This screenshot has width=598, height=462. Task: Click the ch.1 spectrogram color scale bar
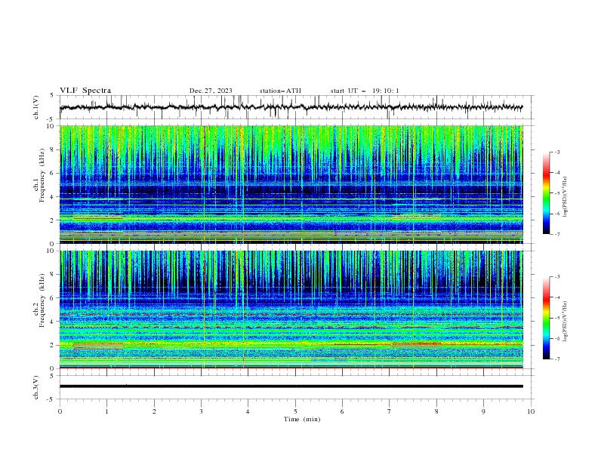(x=546, y=193)
